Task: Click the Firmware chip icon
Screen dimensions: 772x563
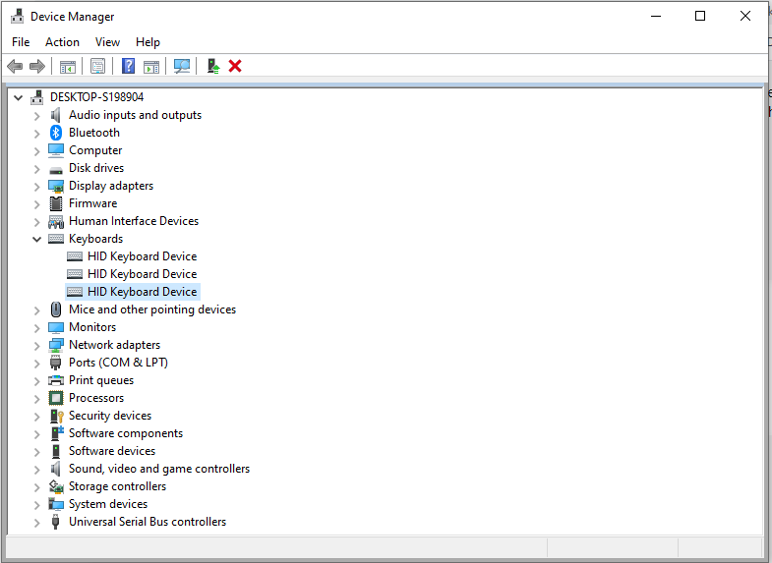Action: point(56,203)
